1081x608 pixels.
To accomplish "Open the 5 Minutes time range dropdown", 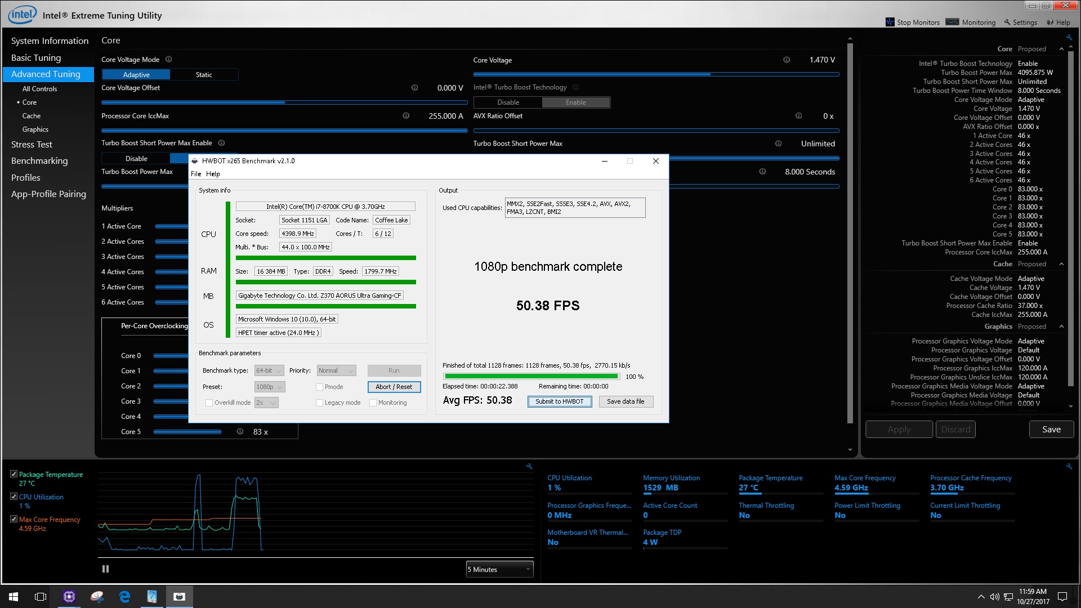I will [x=499, y=569].
